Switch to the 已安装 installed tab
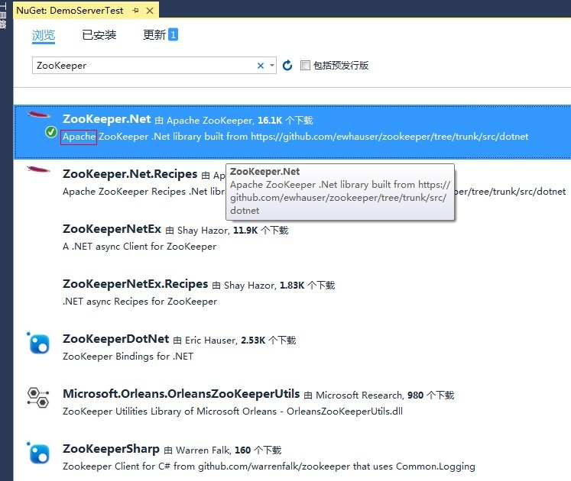The image size is (571, 481). pos(99,35)
